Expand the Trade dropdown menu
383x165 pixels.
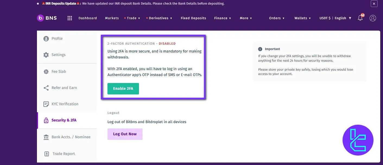pos(133,18)
